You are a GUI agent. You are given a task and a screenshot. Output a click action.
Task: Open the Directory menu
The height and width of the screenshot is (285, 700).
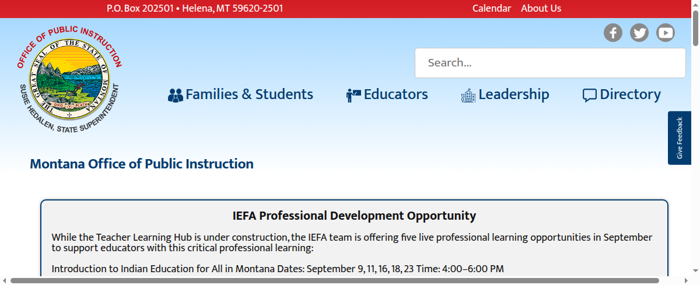coord(630,94)
